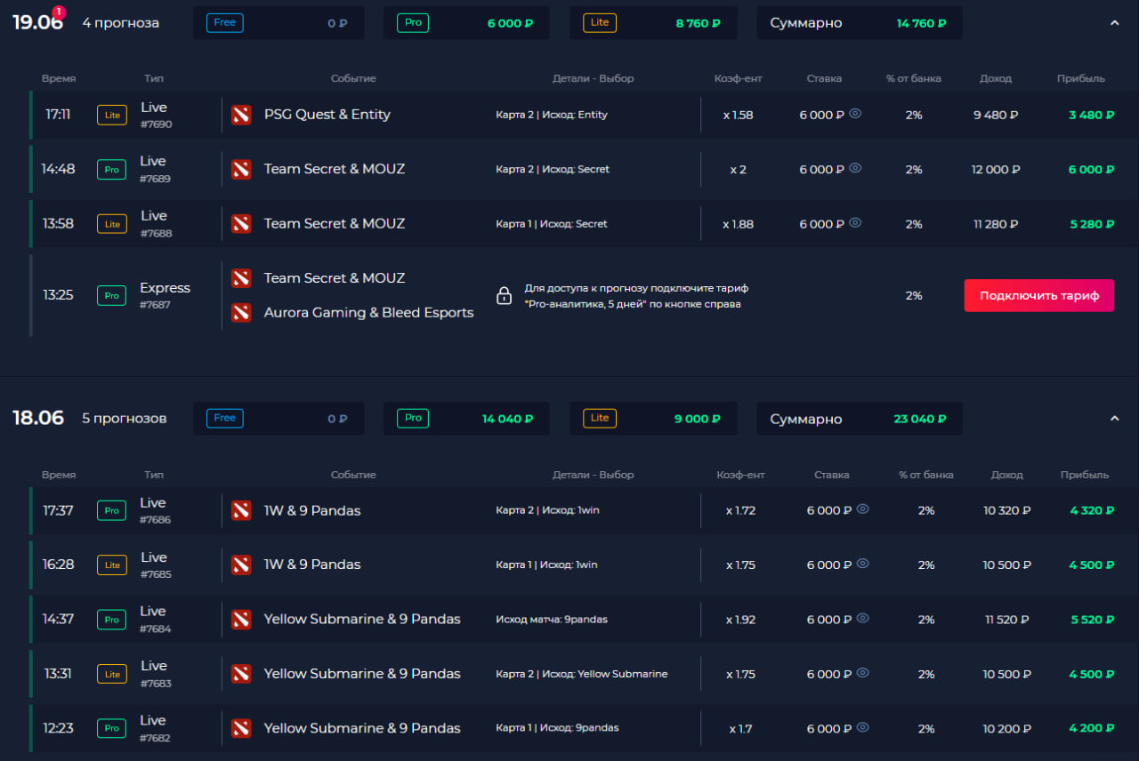The image size is (1139, 761).
Task: Open Team Secret & MOUZ event at 14:48
Action: pos(335,169)
